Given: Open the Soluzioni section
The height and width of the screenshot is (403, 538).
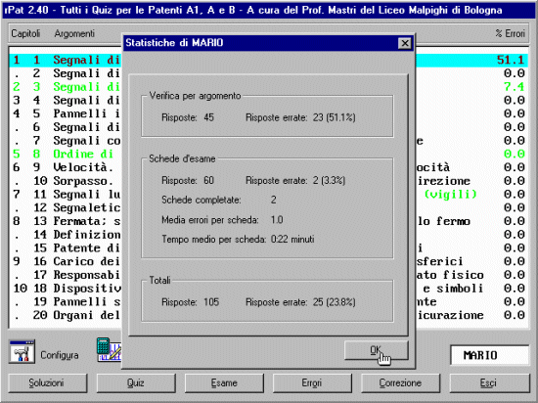Looking at the screenshot, I should 48,382.
